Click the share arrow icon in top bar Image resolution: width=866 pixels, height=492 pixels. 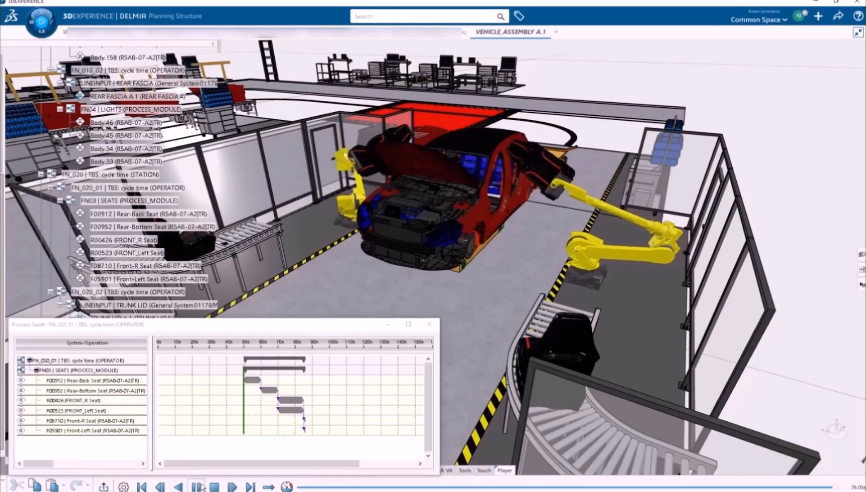[838, 16]
